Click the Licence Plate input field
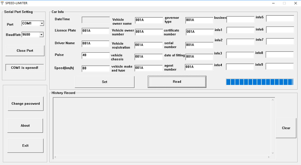Screen dimensions: 301x165 95,31
